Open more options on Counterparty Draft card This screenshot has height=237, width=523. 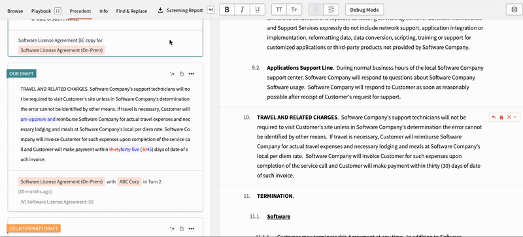click(x=192, y=229)
